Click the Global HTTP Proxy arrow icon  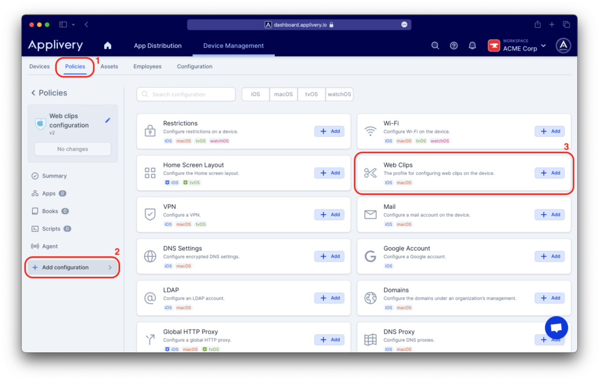click(150, 339)
